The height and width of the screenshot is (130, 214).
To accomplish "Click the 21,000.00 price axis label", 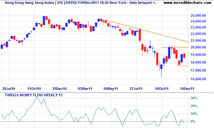I will 198,40.
